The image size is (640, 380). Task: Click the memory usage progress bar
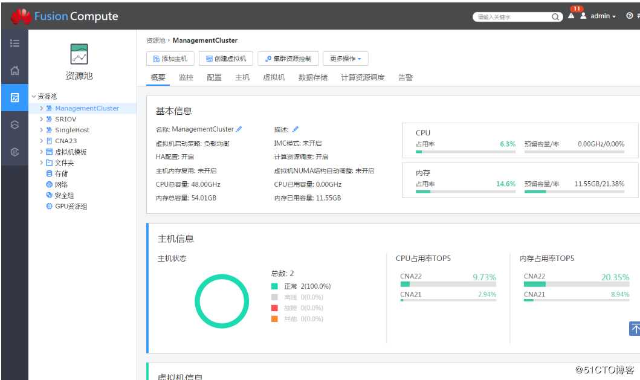pyautogui.click(x=465, y=192)
